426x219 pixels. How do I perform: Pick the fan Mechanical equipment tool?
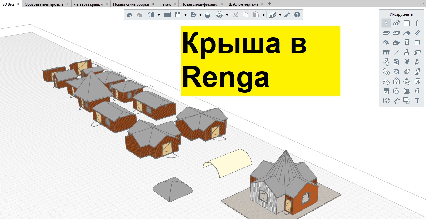coord(396,72)
